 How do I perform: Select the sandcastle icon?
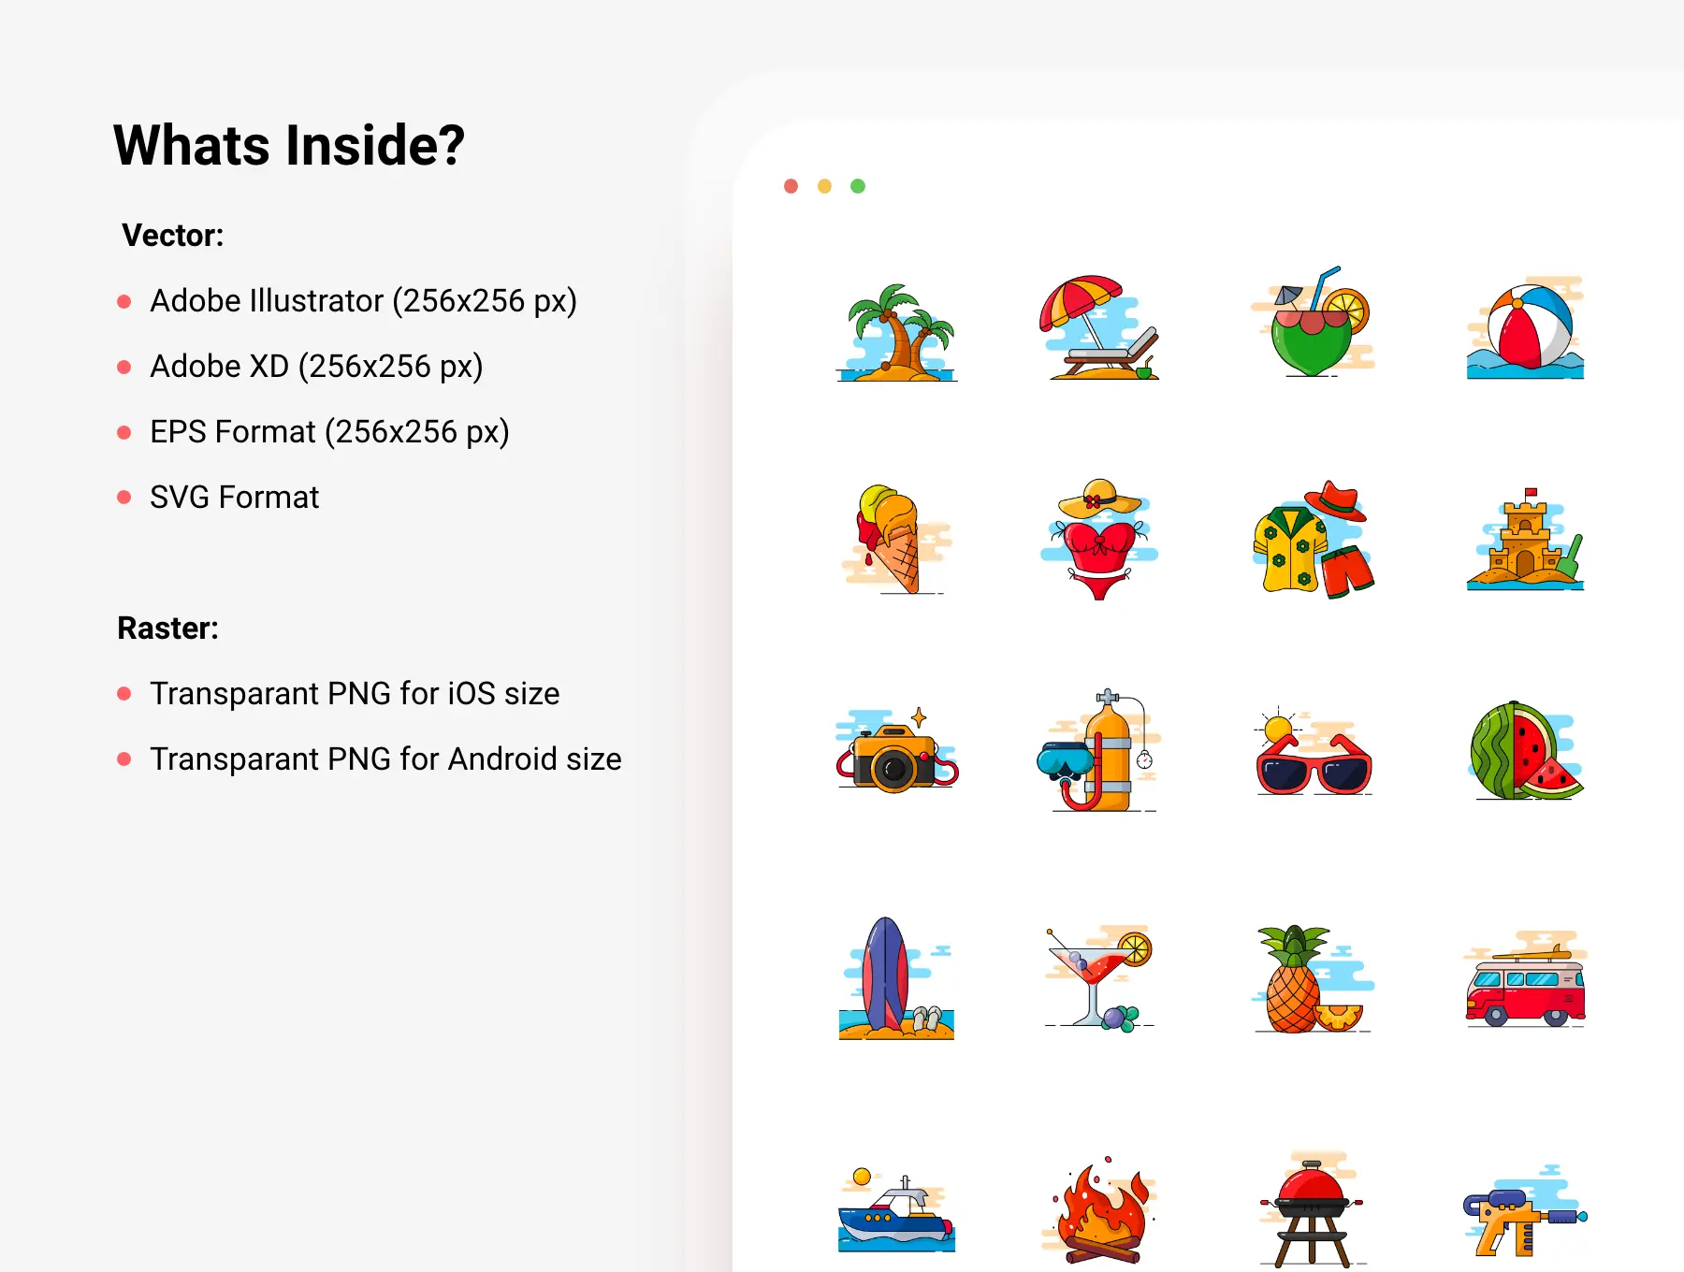click(1525, 540)
